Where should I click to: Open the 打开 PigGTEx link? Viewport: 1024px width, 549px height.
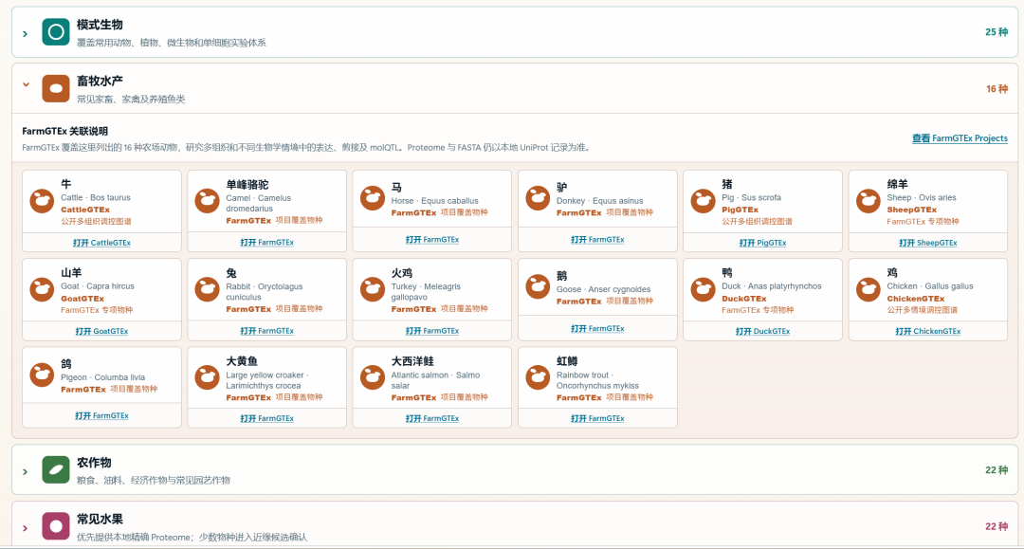762,243
